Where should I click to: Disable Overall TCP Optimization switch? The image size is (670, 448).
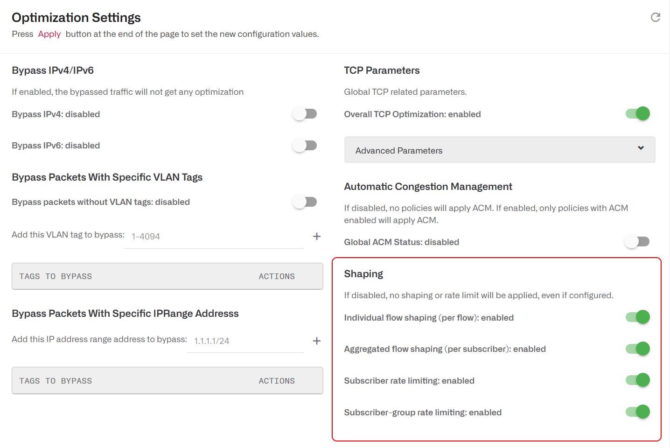point(638,113)
